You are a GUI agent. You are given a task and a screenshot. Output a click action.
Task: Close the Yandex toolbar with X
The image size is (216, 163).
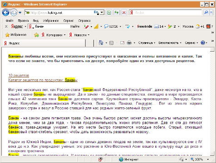6,27
